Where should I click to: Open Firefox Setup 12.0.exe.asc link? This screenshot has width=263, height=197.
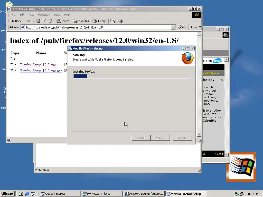coord(41,71)
